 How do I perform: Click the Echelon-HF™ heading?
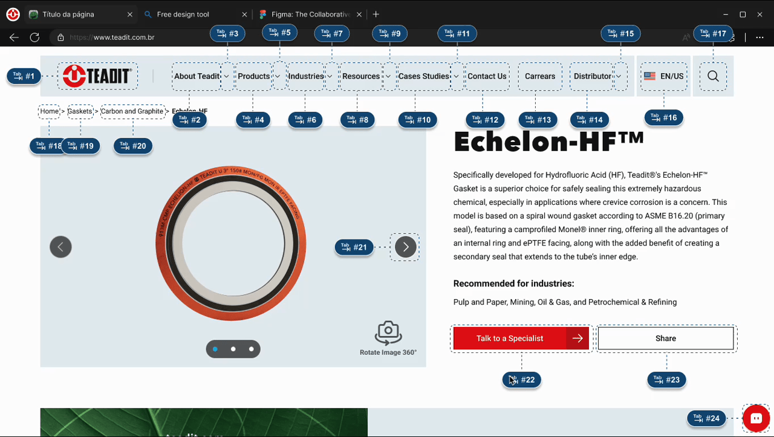coord(549,141)
